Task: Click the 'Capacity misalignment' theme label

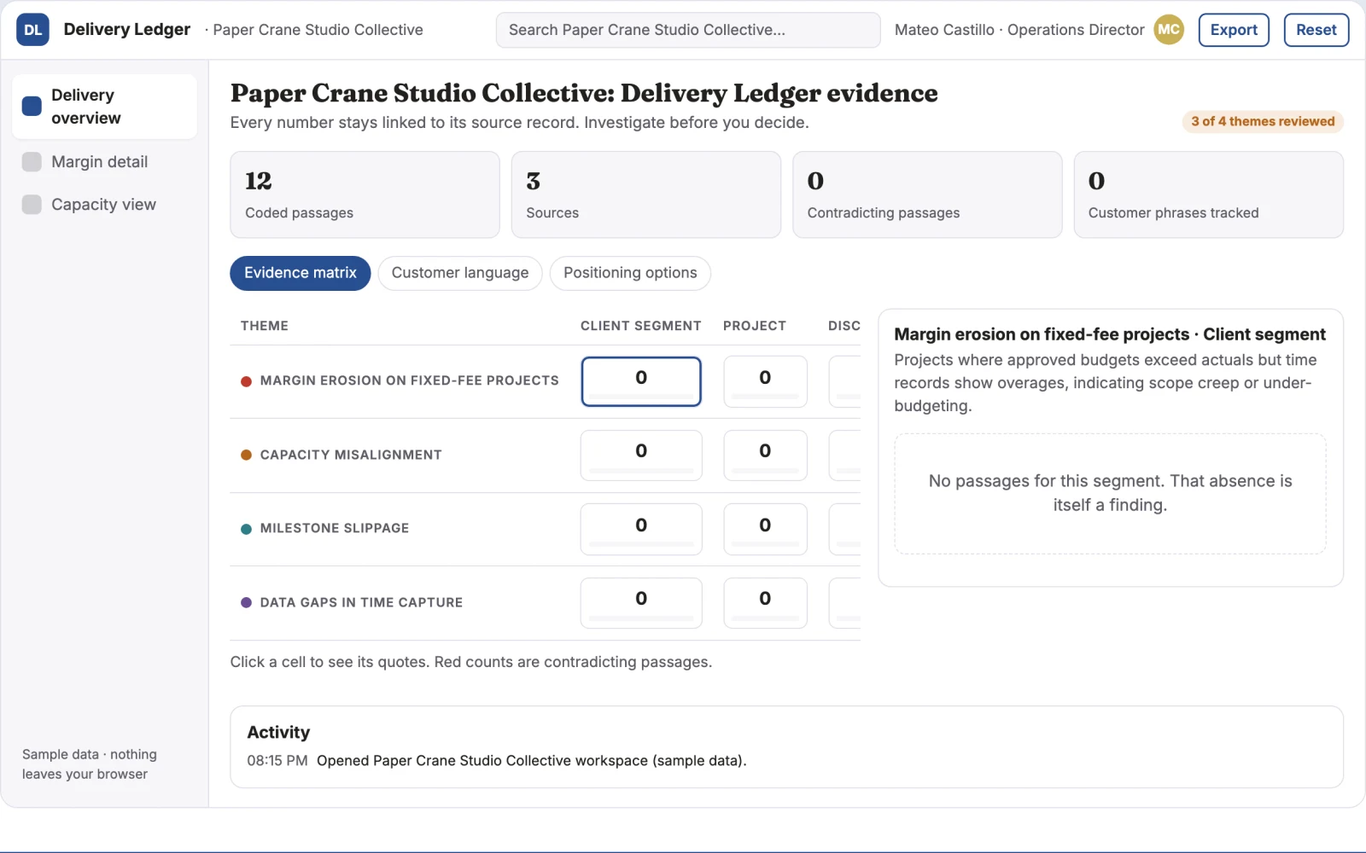Action: tap(351, 456)
